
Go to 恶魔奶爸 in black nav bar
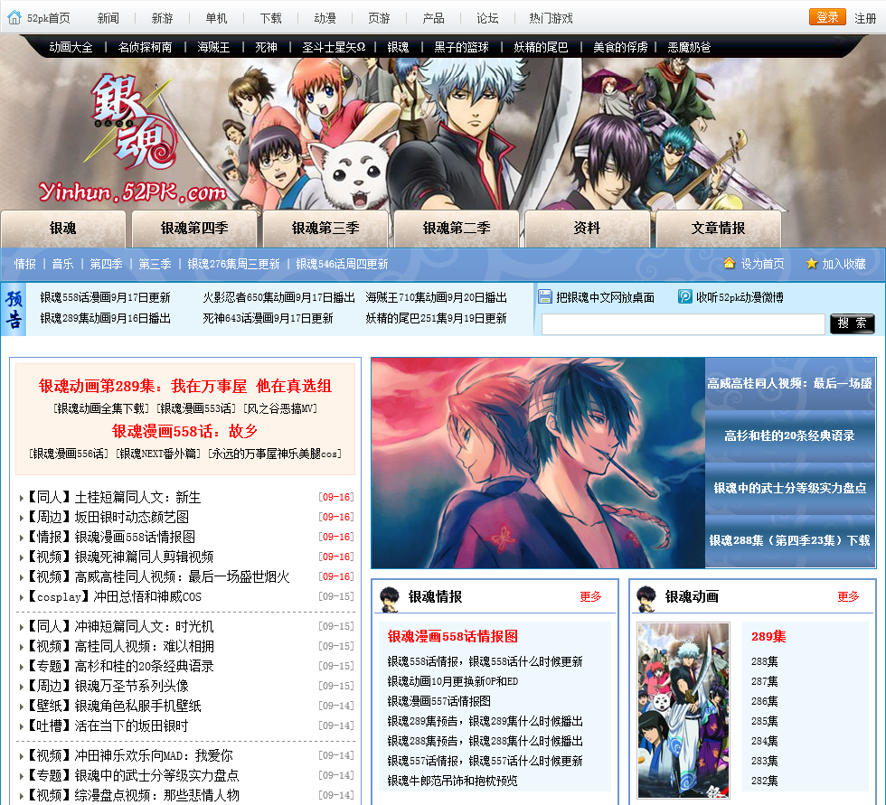click(689, 47)
